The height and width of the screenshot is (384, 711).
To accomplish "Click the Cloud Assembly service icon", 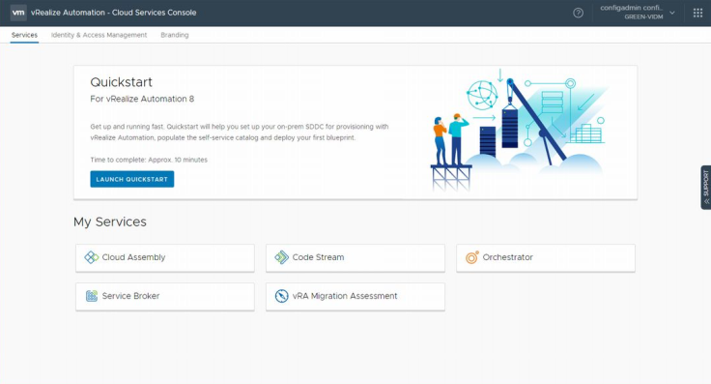I will tap(91, 257).
